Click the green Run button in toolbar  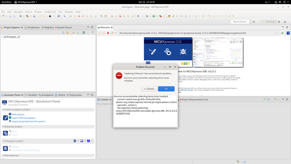pyautogui.click(x=154, y=16)
